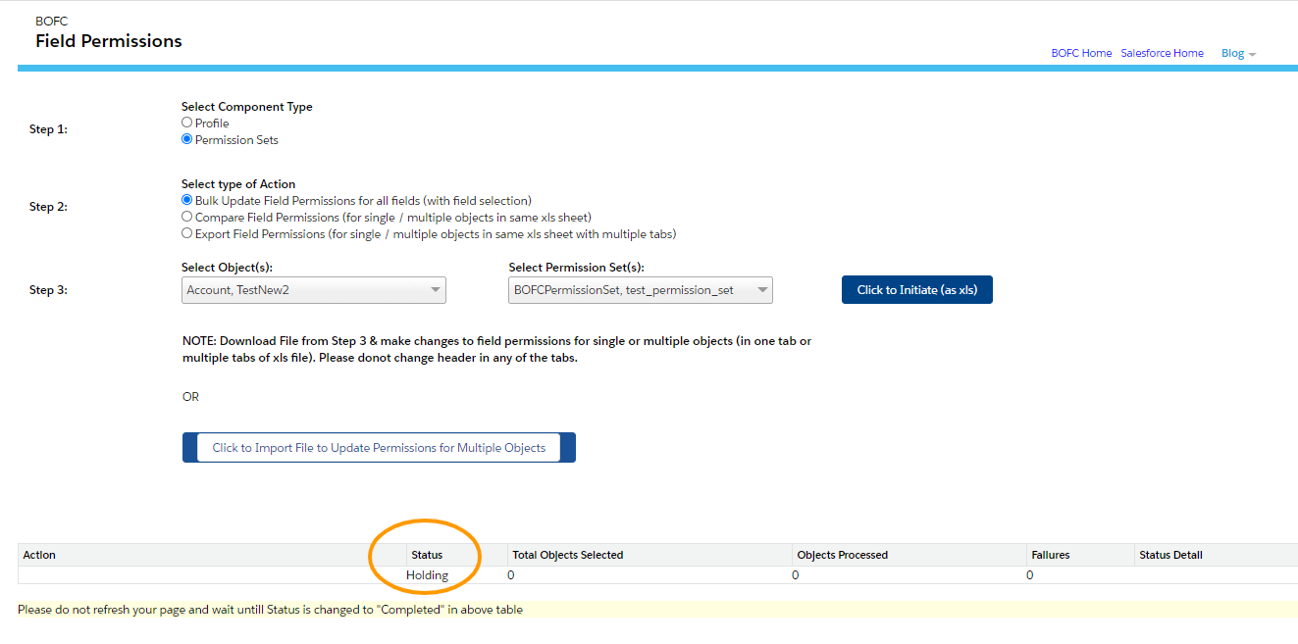Image resolution: width=1298 pixels, height=644 pixels.
Task: Choose Export Field Permissions option
Action: point(187,233)
